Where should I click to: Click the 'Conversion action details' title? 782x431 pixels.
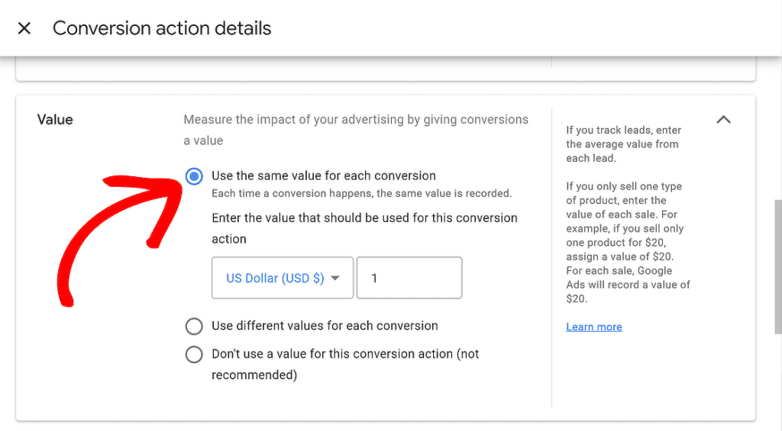[x=162, y=28]
